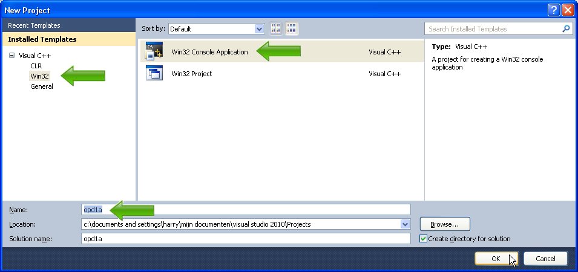The image size is (578, 272).
Task: Select Installed Templates section
Action: click(42, 39)
